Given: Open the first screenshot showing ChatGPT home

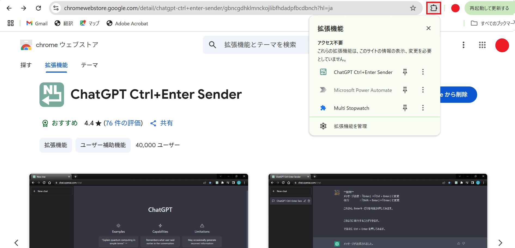Looking at the screenshot, I should tap(139, 211).
